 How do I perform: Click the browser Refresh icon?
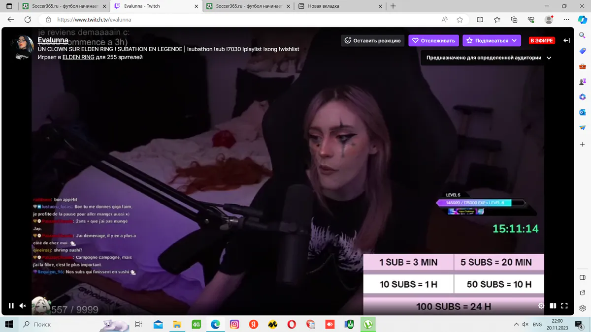coord(28,20)
